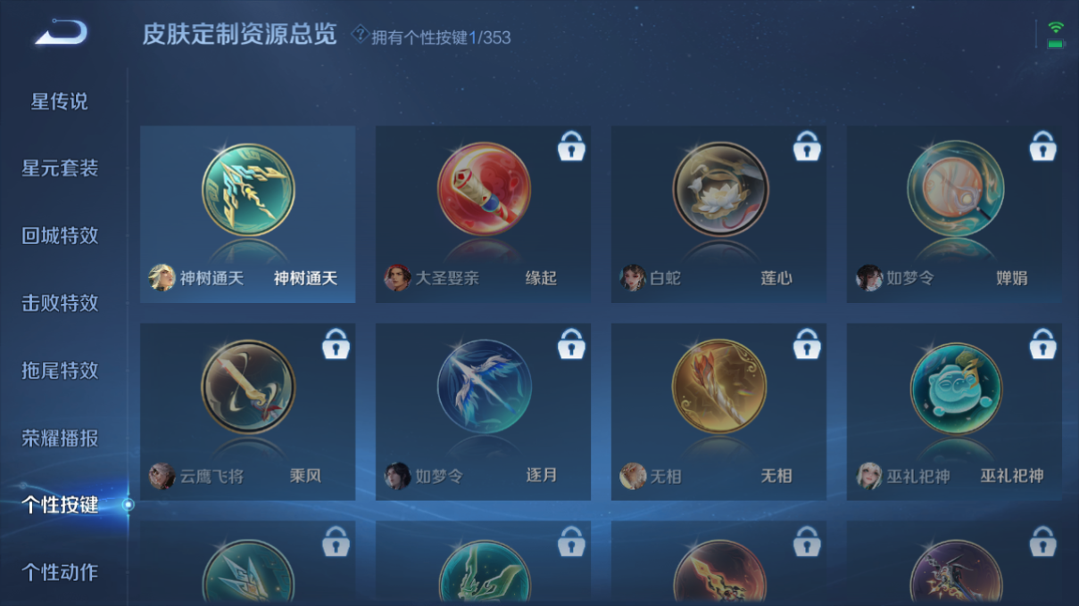Viewport: 1079px width, 606px height.
Task: Tap the lock on the 乘风 card
Action: click(x=336, y=344)
